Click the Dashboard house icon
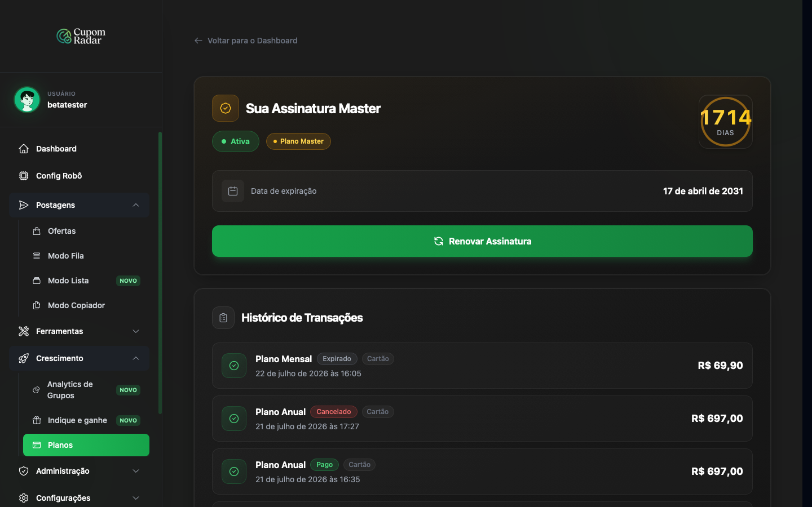 [24, 149]
